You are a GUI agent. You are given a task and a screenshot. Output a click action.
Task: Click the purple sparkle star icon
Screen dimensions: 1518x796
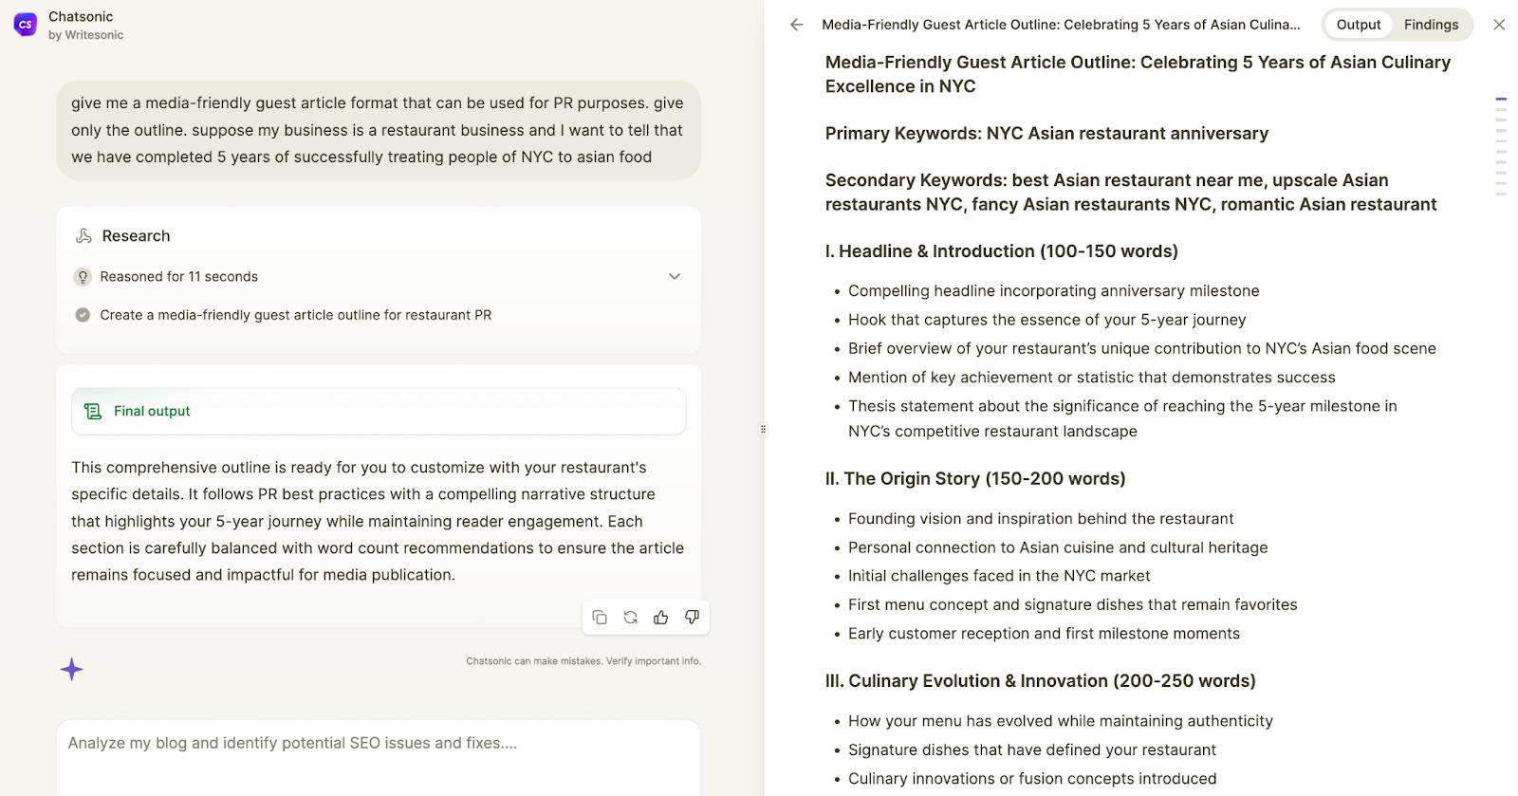[72, 670]
